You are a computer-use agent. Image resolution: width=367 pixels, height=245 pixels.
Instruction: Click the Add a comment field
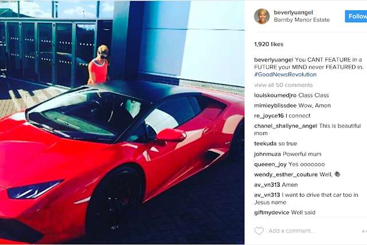coord(291,231)
